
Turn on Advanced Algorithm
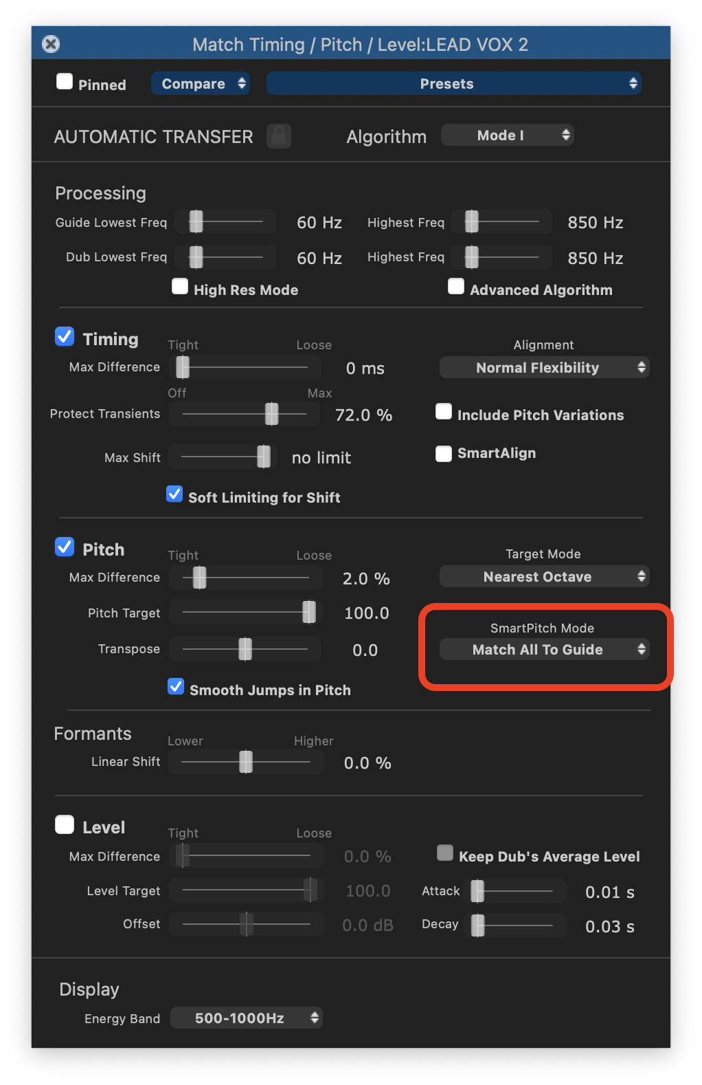point(456,285)
